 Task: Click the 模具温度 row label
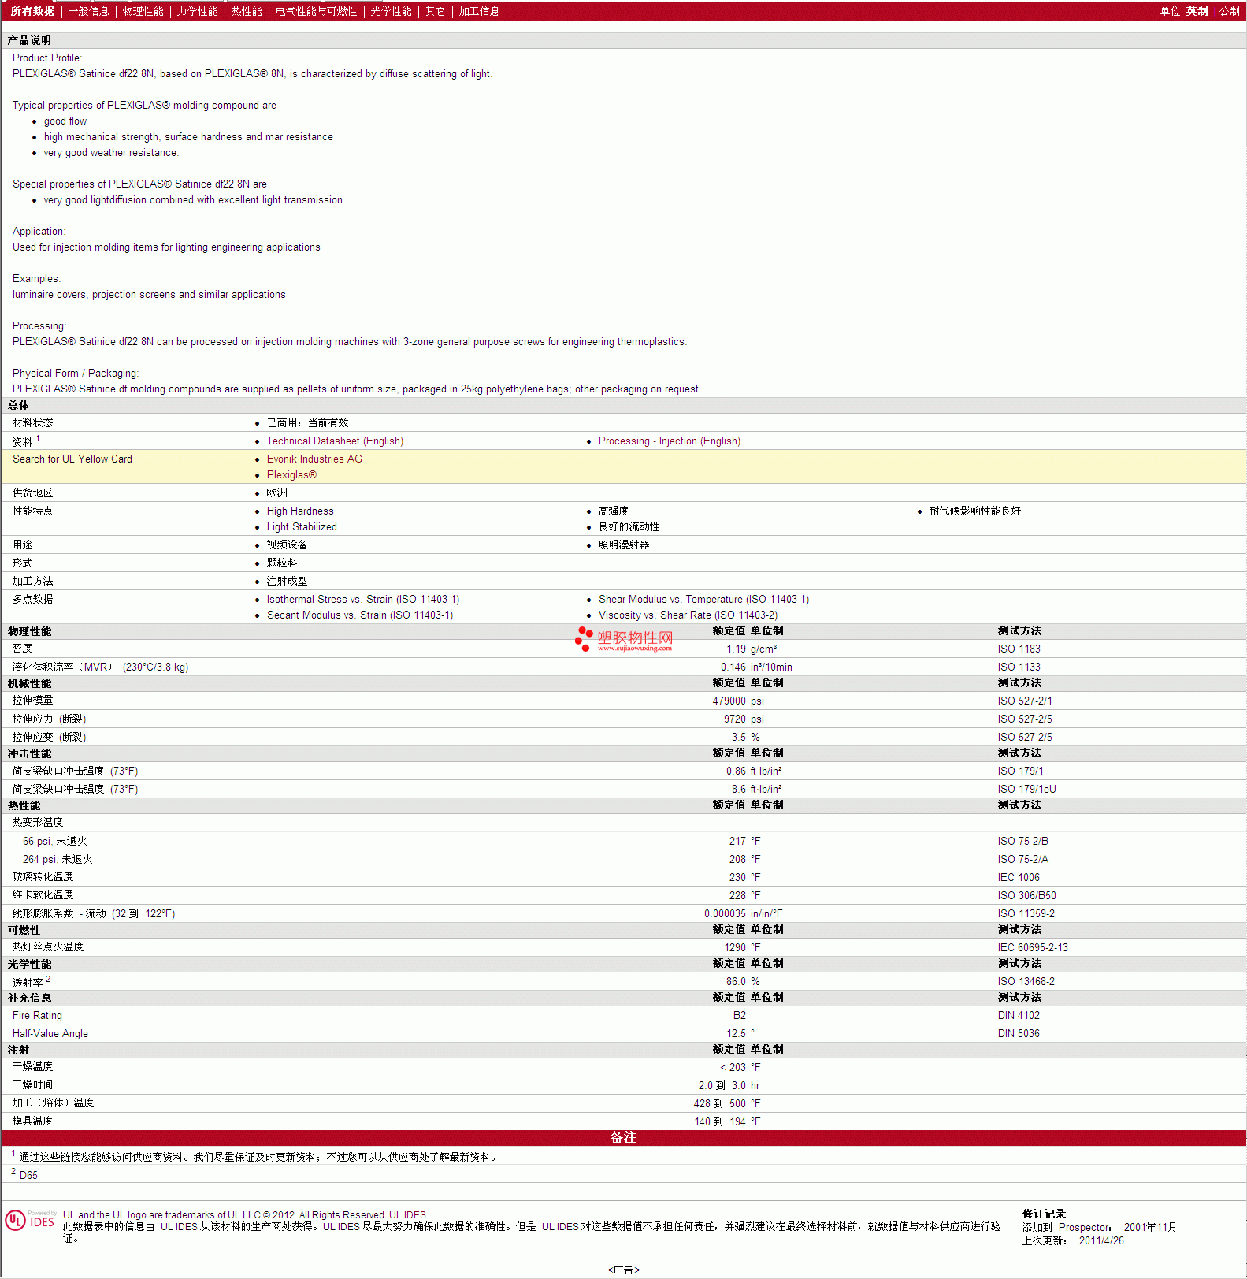(32, 1121)
